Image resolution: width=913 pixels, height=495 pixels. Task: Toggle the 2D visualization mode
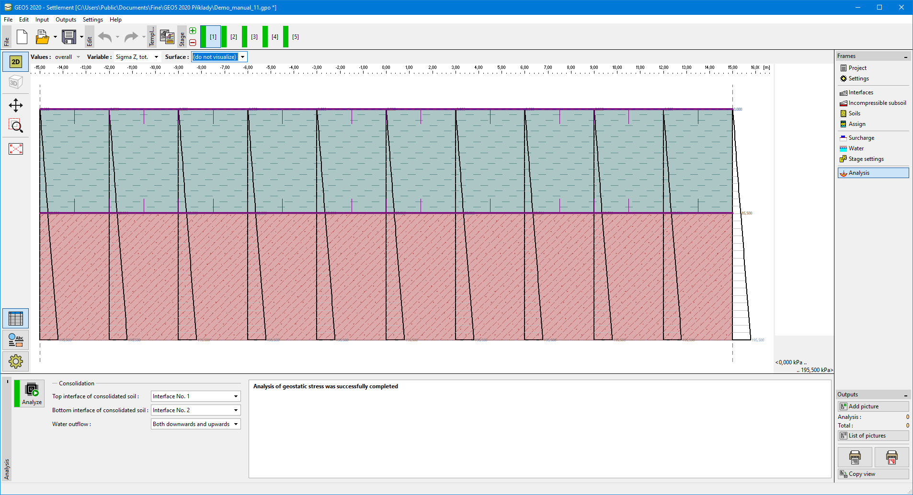click(x=16, y=61)
